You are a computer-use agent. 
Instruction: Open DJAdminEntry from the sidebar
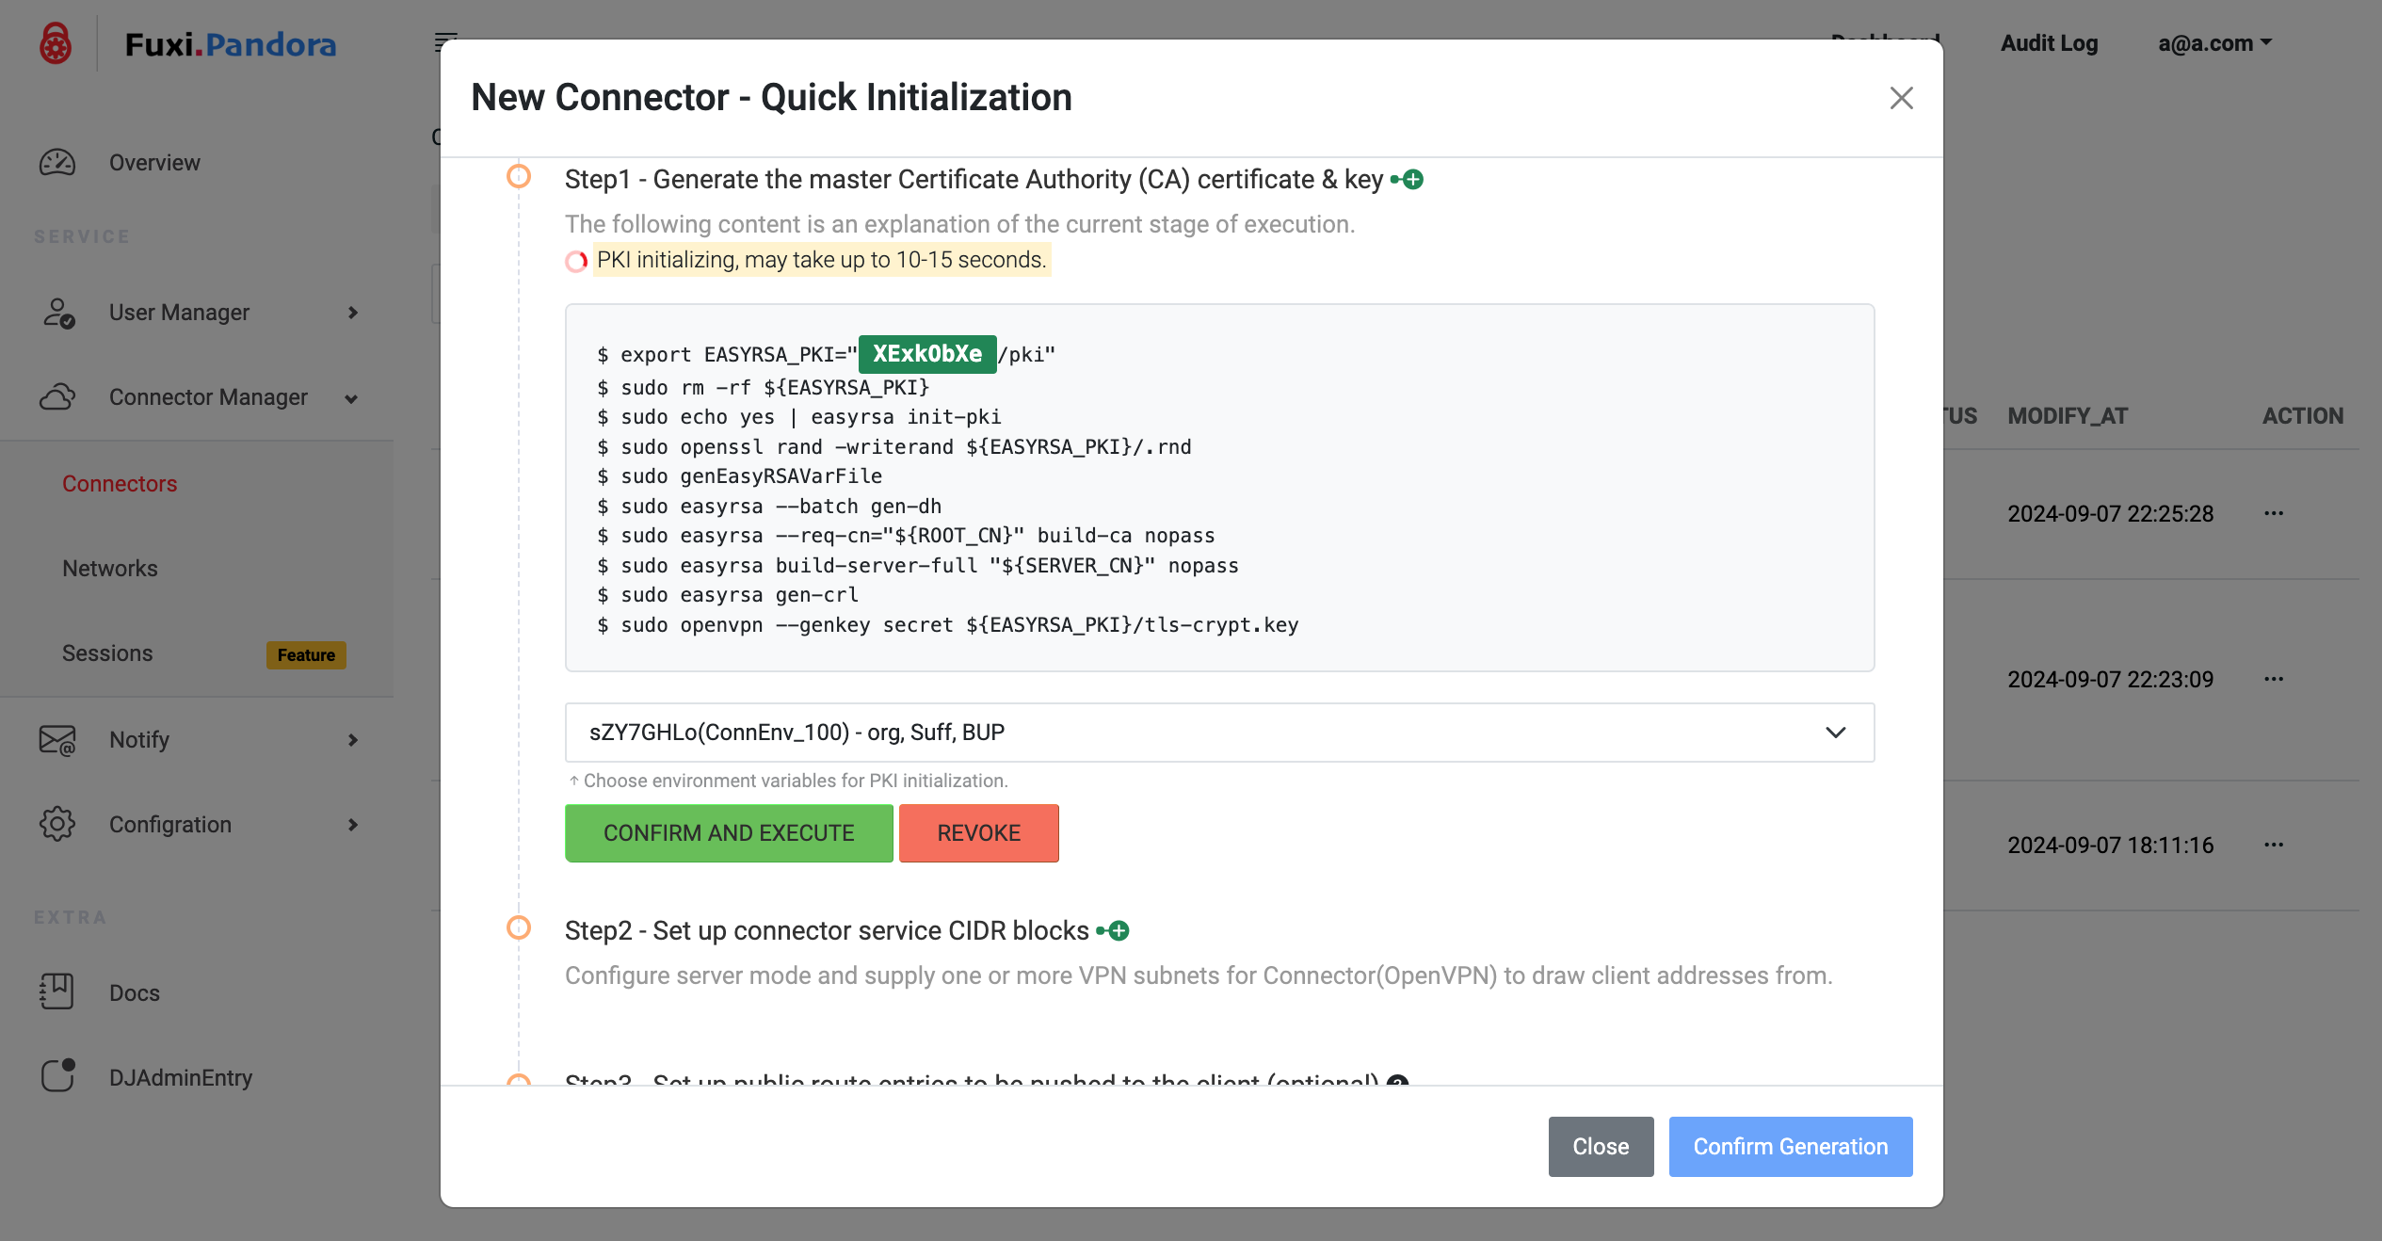pos(181,1077)
